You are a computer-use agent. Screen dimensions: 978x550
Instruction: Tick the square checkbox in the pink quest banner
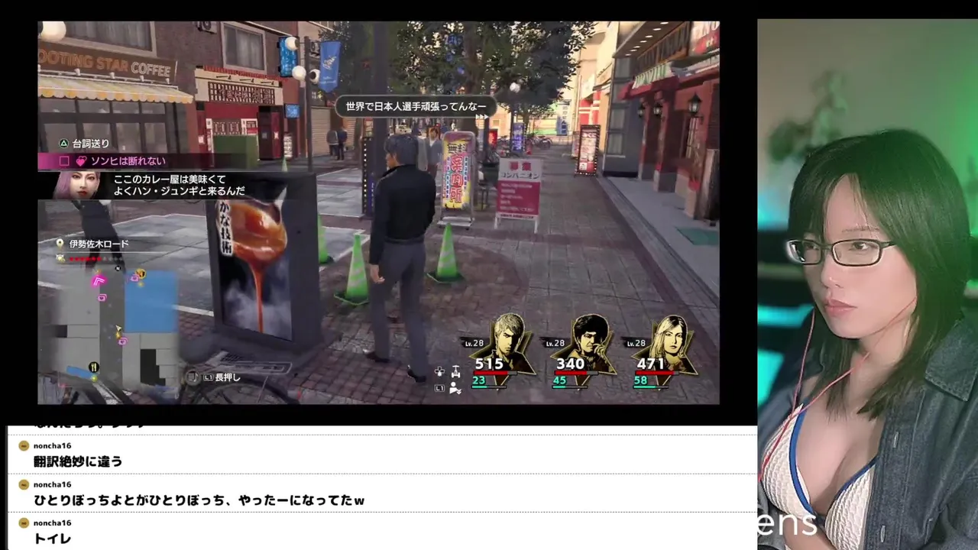pos(64,161)
